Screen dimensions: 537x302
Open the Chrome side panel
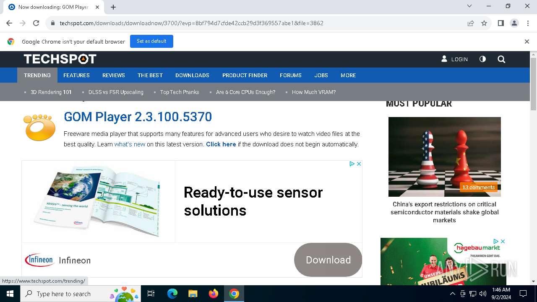point(501,23)
